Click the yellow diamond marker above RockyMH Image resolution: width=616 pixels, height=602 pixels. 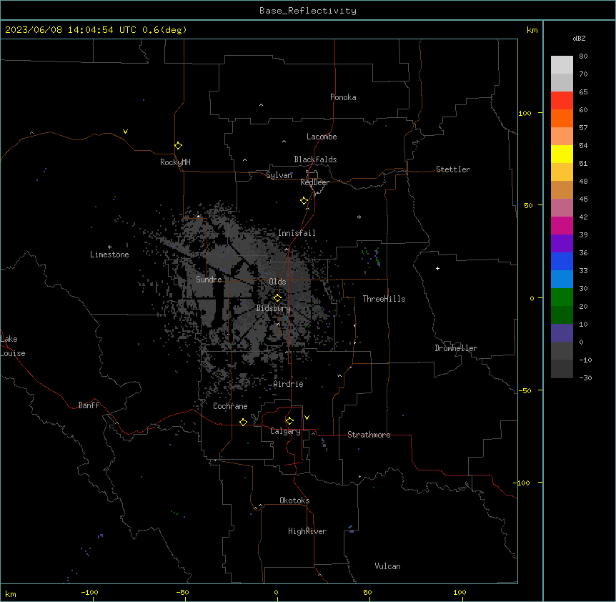pyautogui.click(x=178, y=146)
